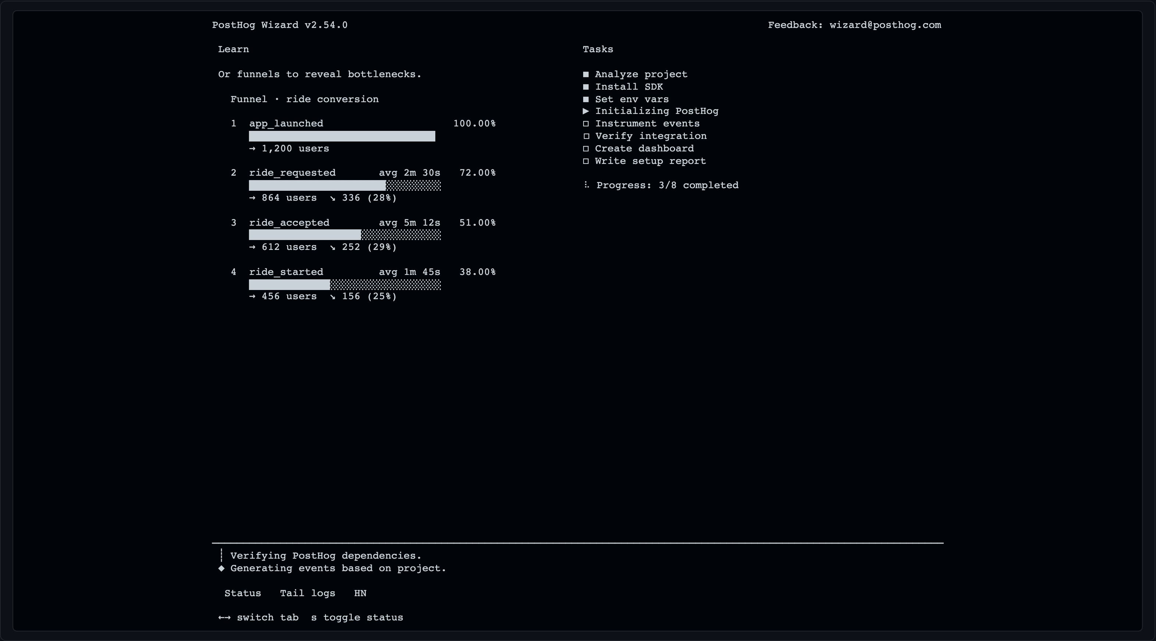Screen dimensions: 1156x641
Task: Click the Tasks panel heading
Action: [598, 49]
